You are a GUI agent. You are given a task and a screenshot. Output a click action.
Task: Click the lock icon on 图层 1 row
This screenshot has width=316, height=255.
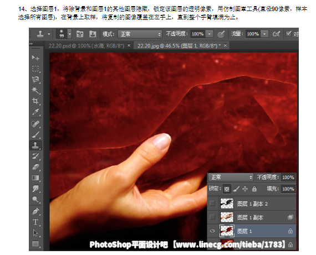[x=290, y=231]
